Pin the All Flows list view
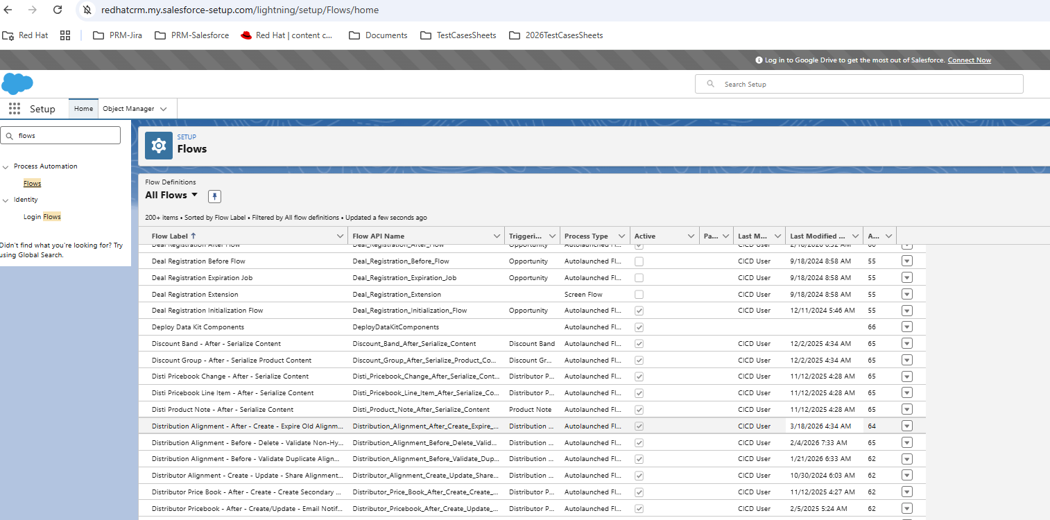This screenshot has height=520, width=1050. pyautogui.click(x=215, y=196)
